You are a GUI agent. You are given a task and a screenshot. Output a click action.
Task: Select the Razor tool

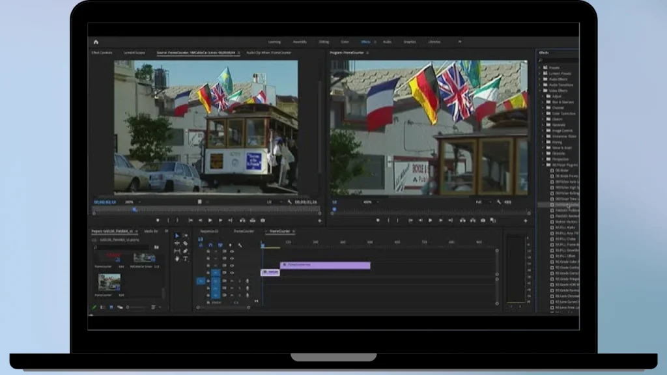186,243
